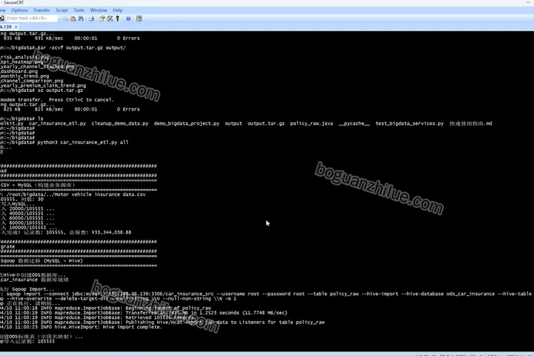This screenshot has width=534, height=356.
Task: Click 'yearly_premium_claim_trend.png' in the tar output
Action: 43,85
